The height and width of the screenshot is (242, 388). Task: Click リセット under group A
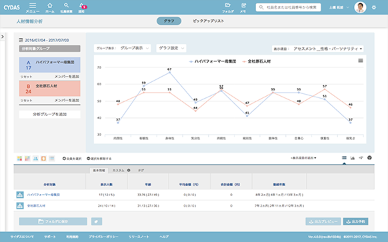tap(26, 77)
